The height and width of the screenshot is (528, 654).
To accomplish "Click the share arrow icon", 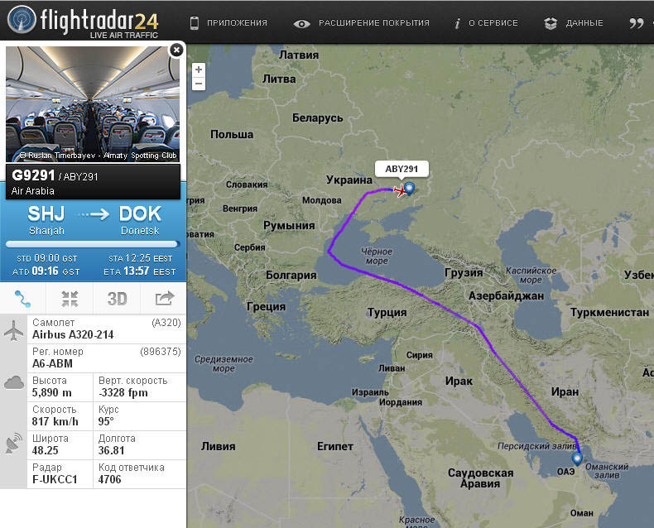I will click(x=164, y=299).
